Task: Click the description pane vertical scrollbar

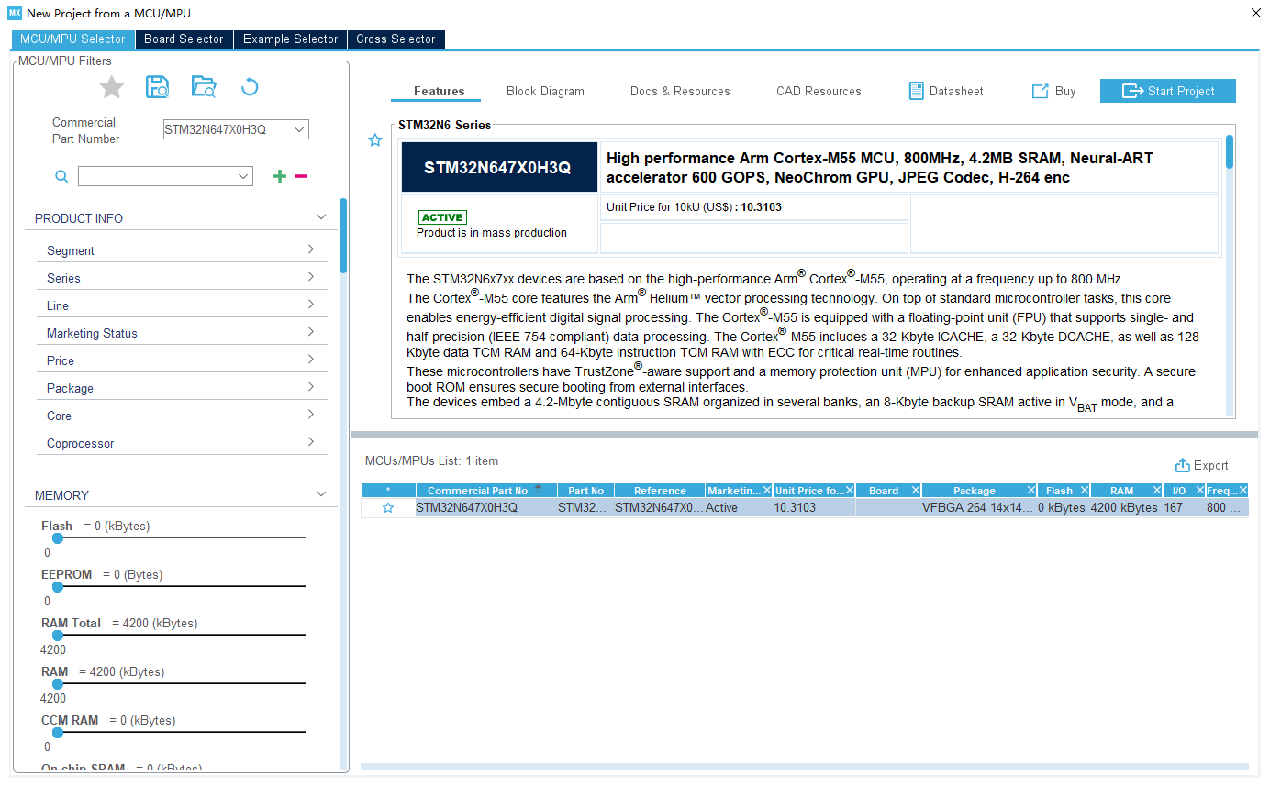Action: [x=1230, y=151]
